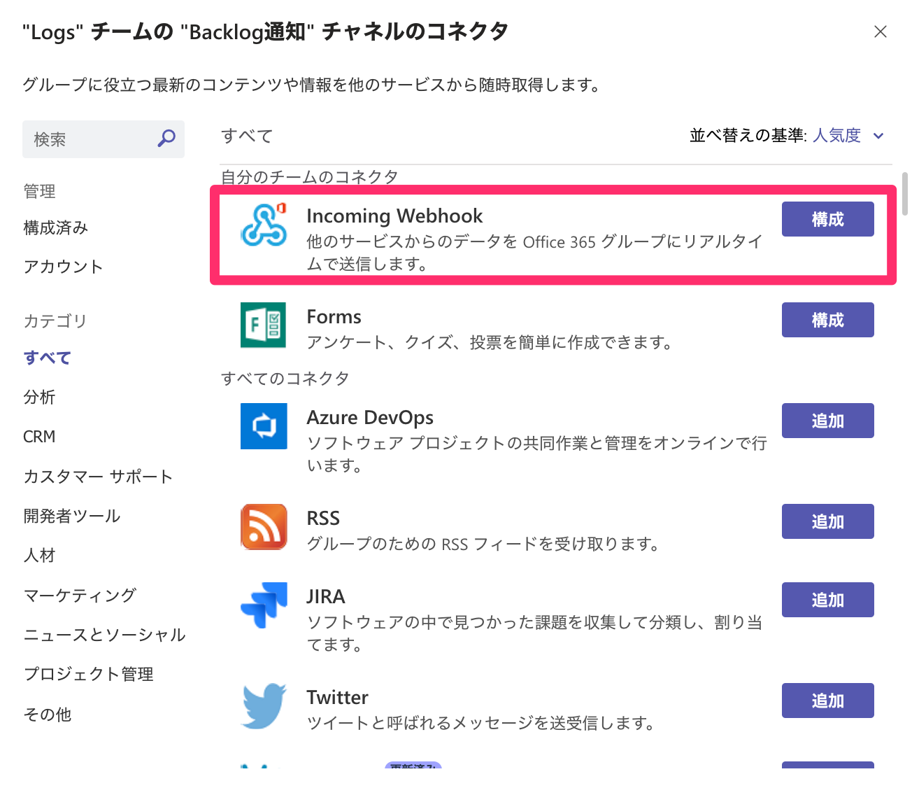912x809 pixels.
Task: Select the ニュースとソーシャル category
Action: [105, 635]
